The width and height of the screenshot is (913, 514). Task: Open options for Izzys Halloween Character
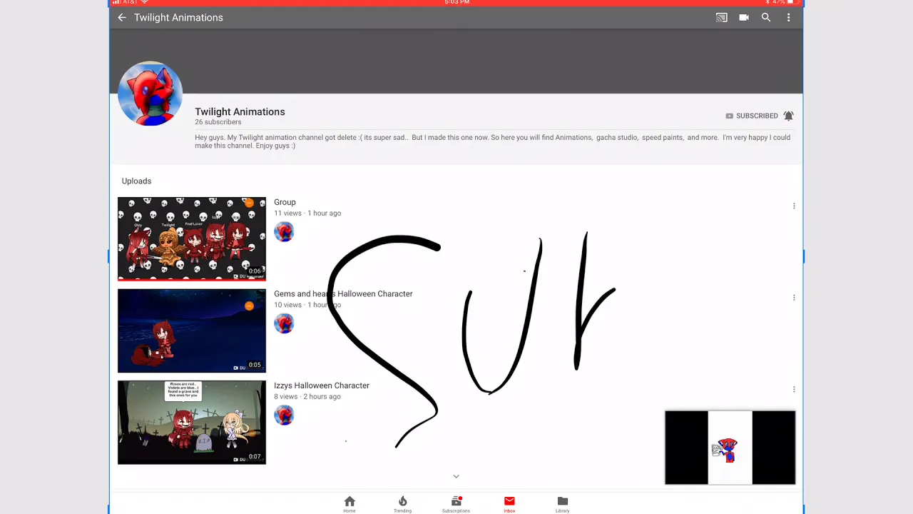point(794,390)
